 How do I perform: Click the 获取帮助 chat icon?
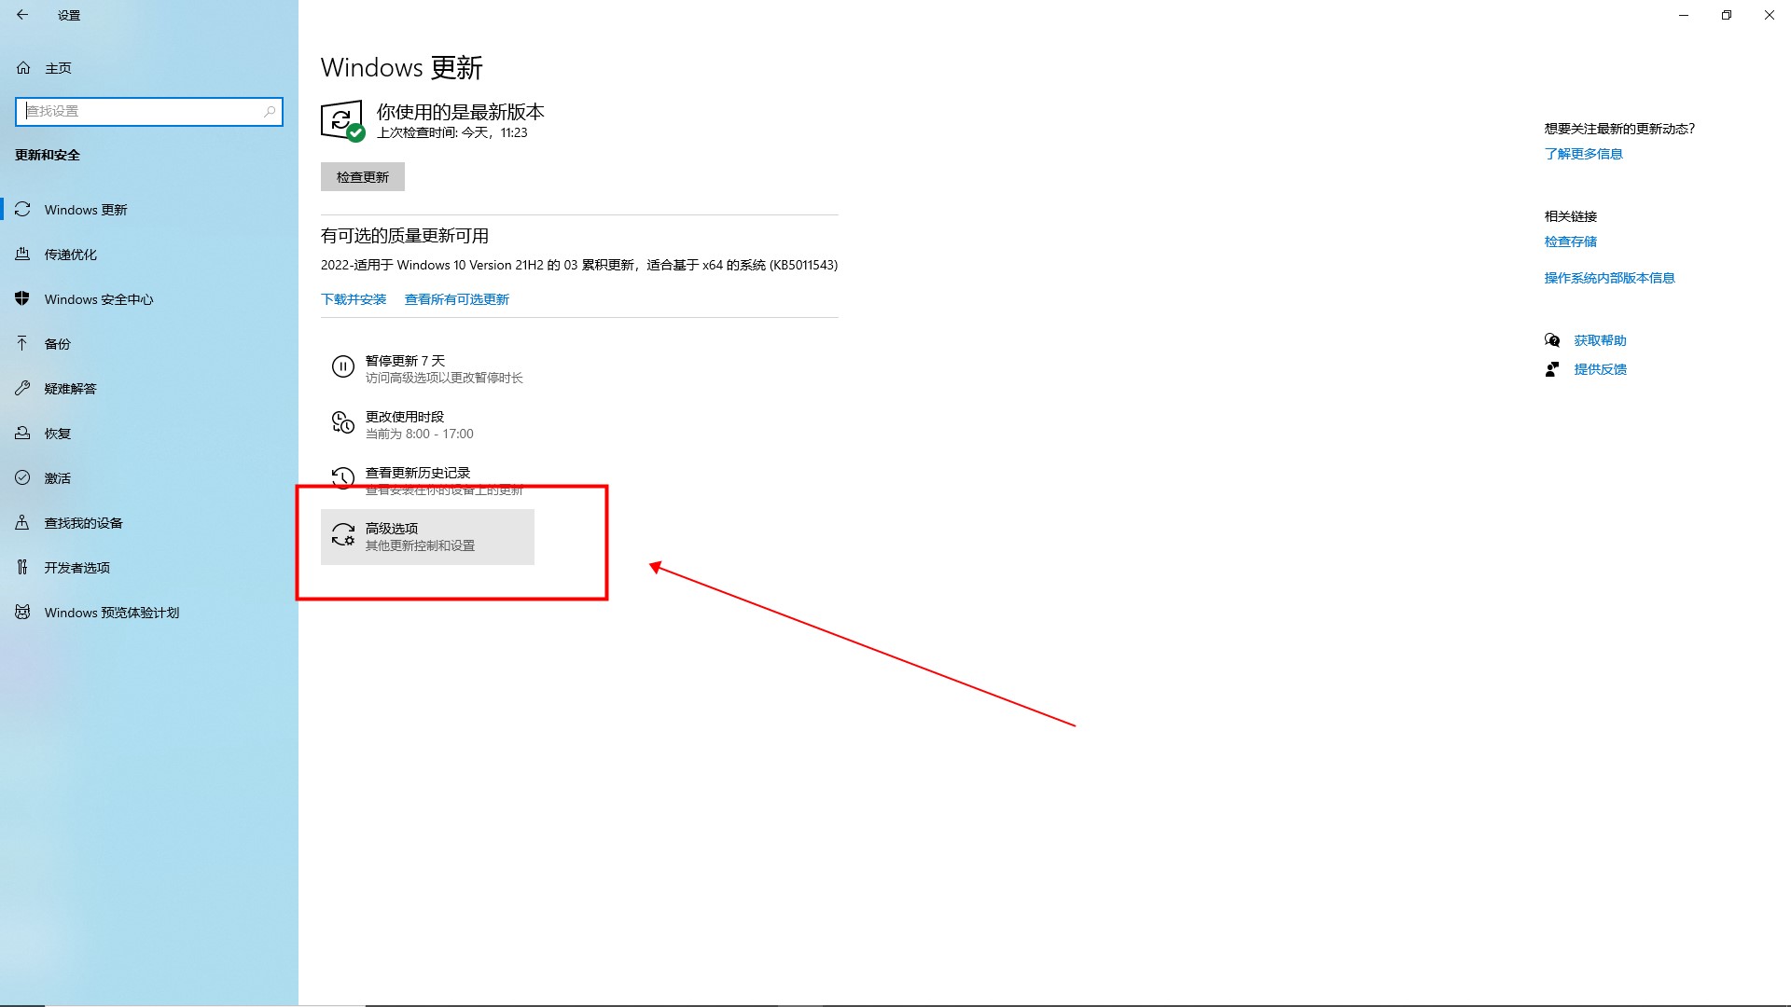[1552, 340]
